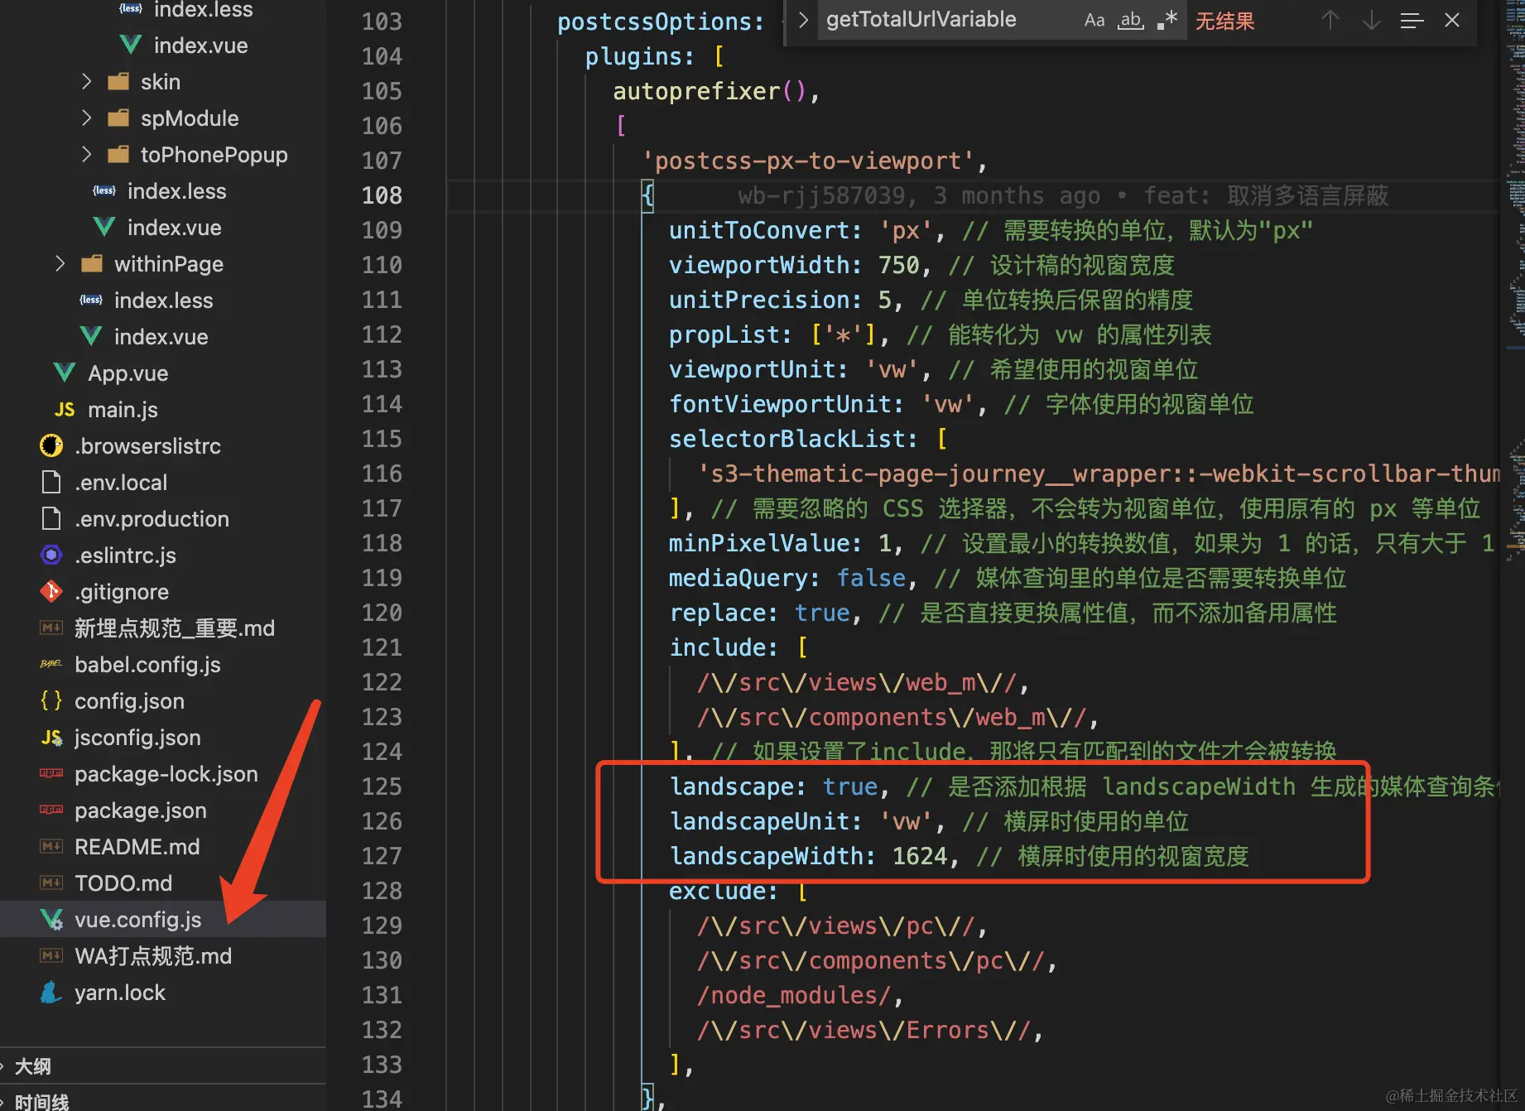Image resolution: width=1525 pixels, height=1111 pixels.
Task: Click the selectorBlackList property
Action: point(787,439)
